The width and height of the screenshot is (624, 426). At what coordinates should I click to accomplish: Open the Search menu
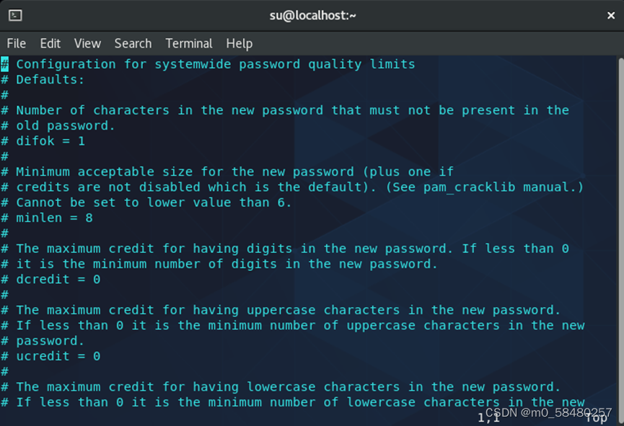pyautogui.click(x=133, y=43)
